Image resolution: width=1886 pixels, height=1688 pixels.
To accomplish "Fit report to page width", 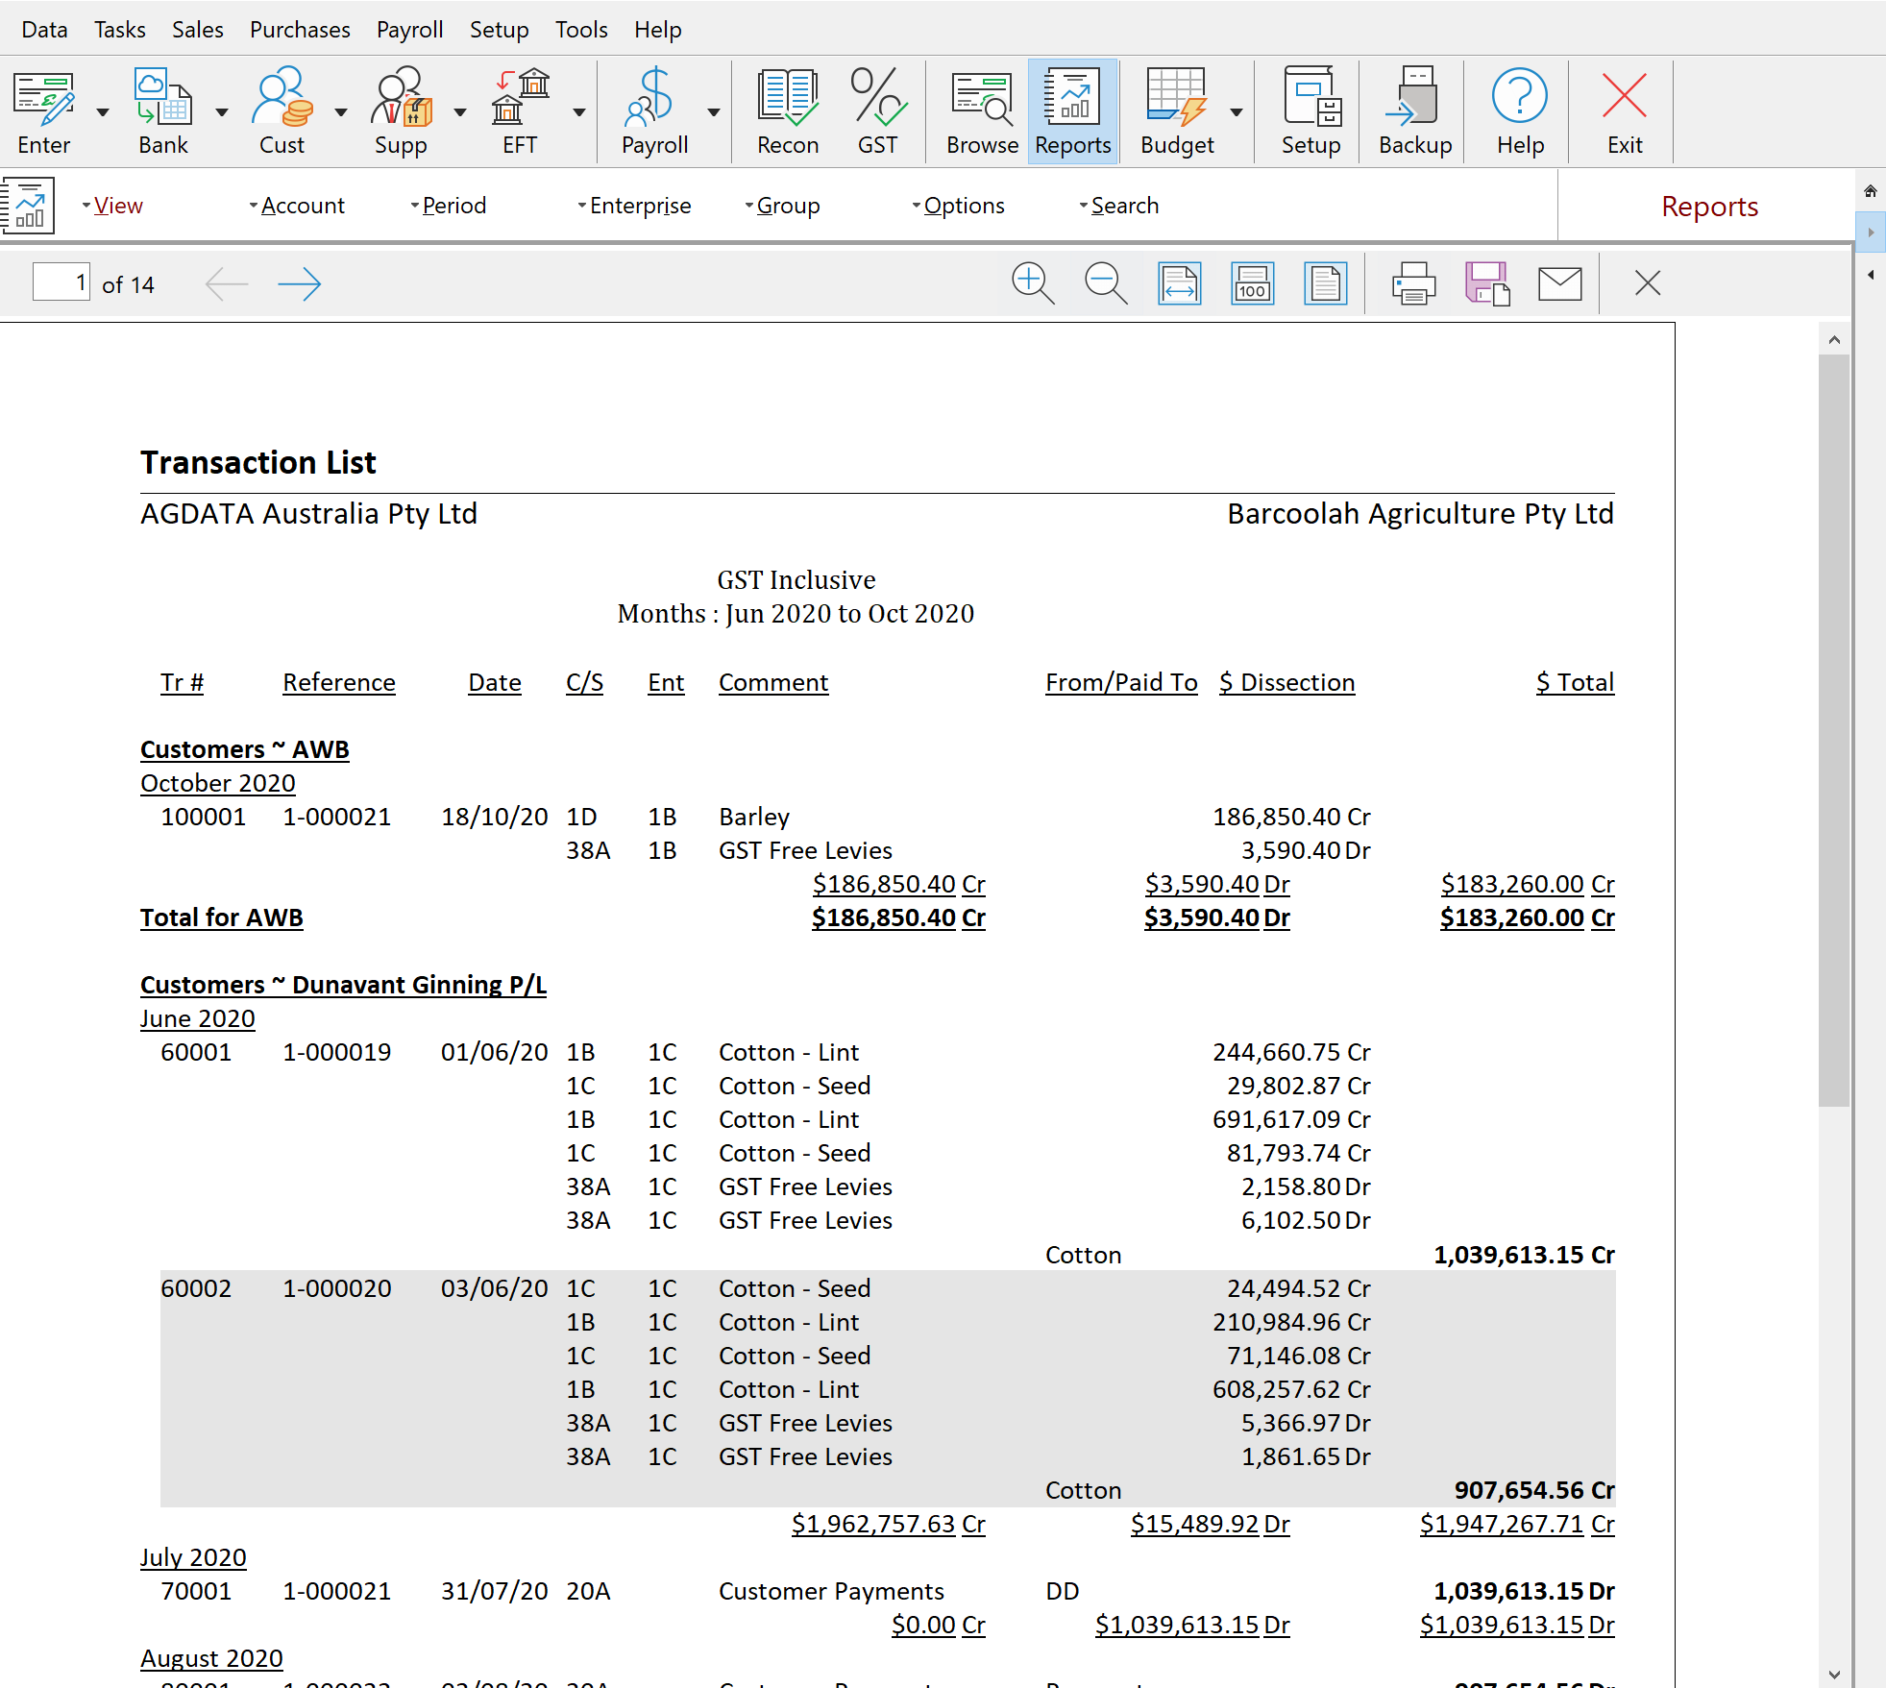I will coord(1179,283).
